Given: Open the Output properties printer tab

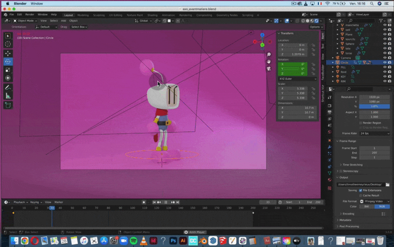Looking at the screenshot, I should click(x=330, y=112).
